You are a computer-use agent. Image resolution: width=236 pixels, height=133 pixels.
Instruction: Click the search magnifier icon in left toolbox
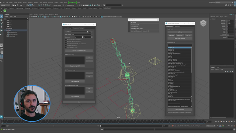(1, 61)
